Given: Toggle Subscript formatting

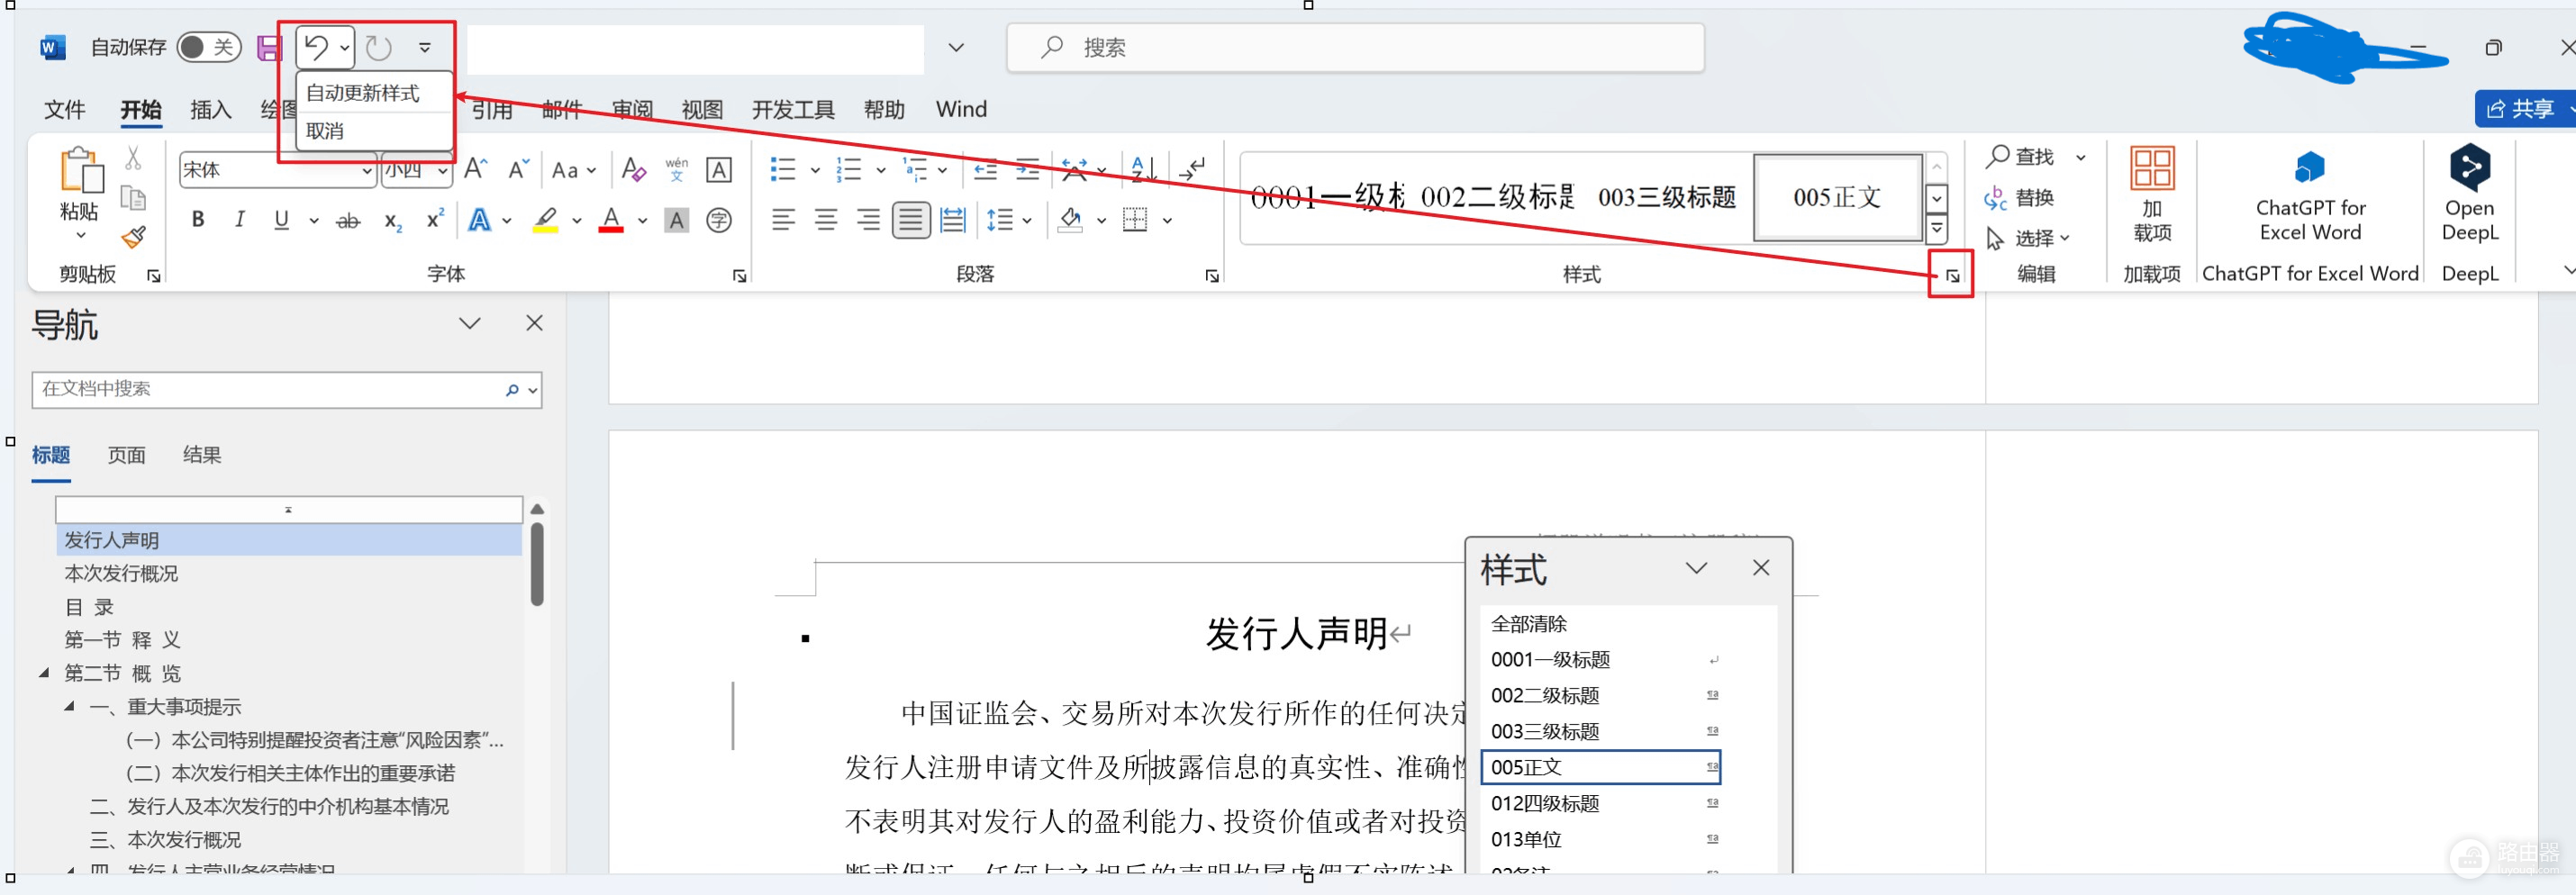Looking at the screenshot, I should click(x=393, y=220).
